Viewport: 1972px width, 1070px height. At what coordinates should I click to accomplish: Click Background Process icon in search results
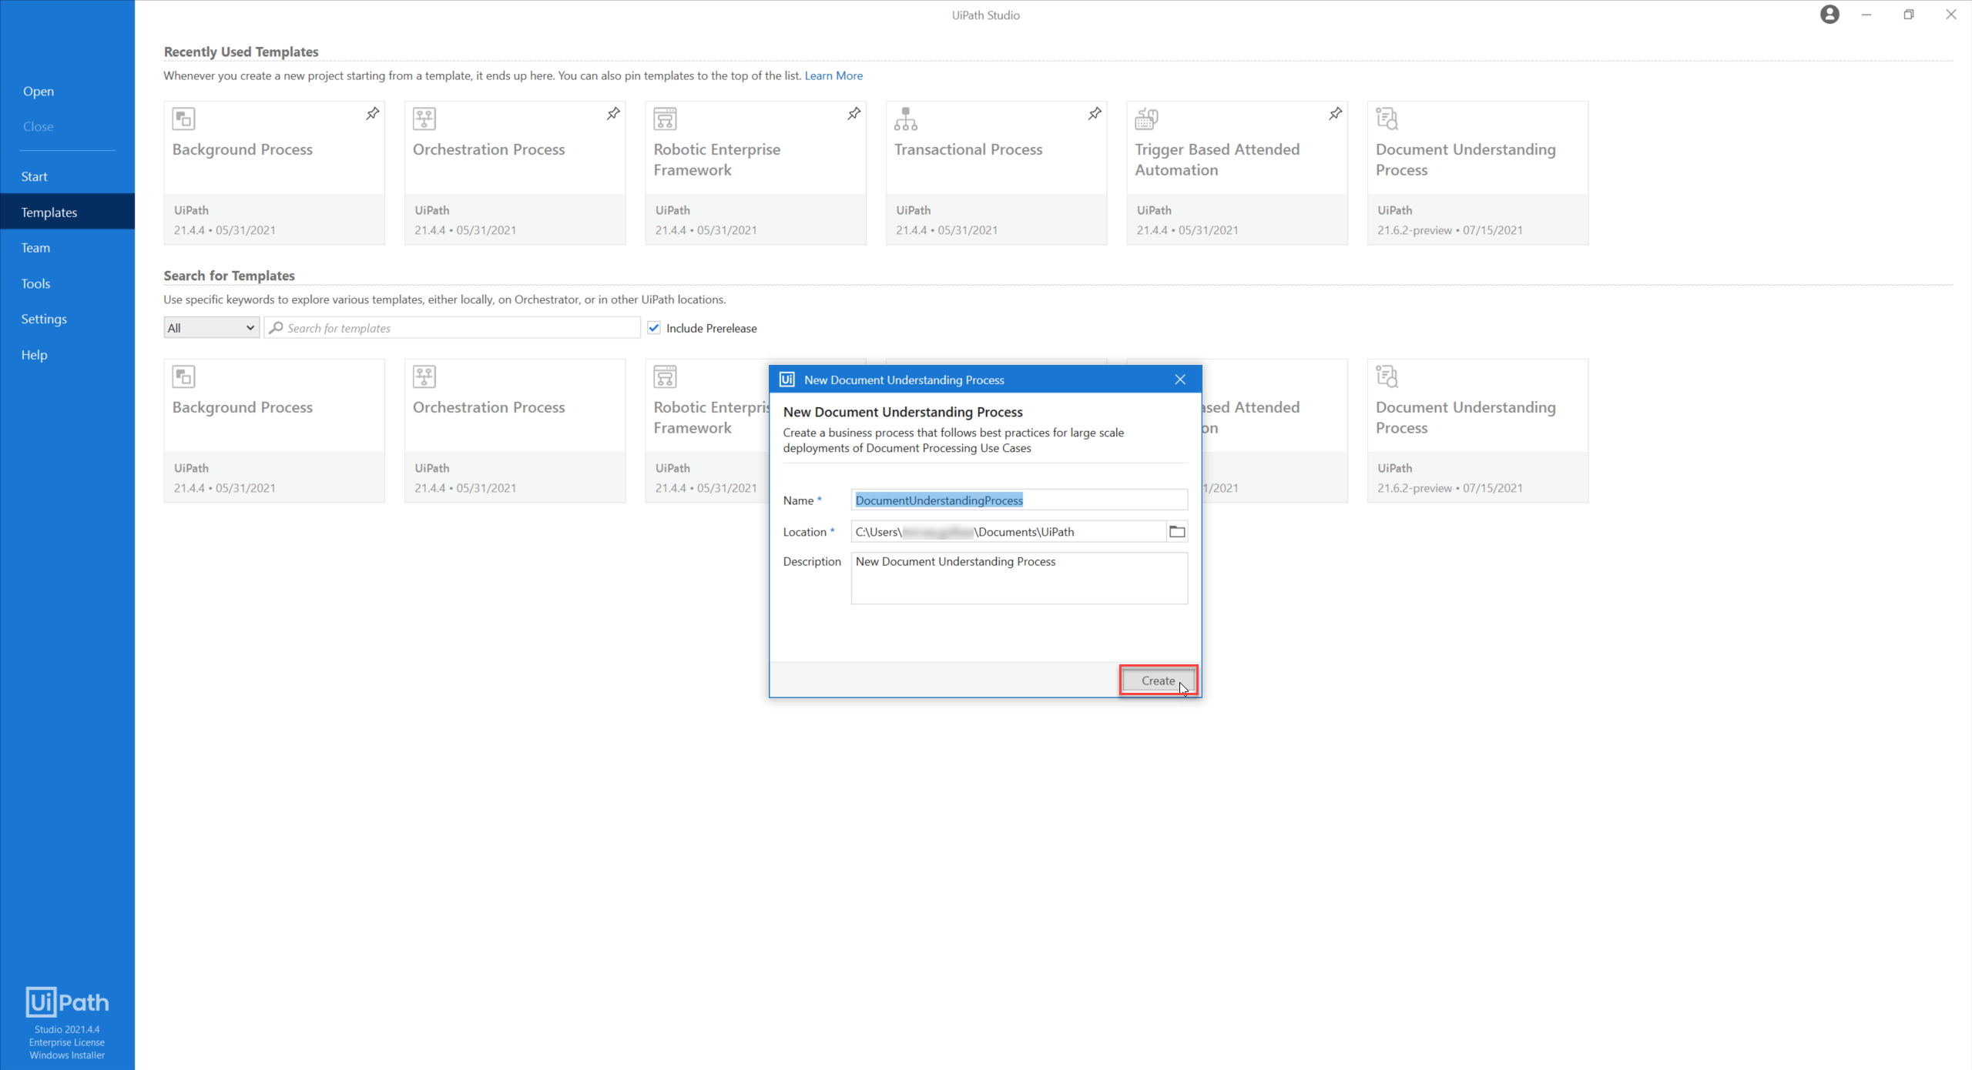pyautogui.click(x=184, y=376)
